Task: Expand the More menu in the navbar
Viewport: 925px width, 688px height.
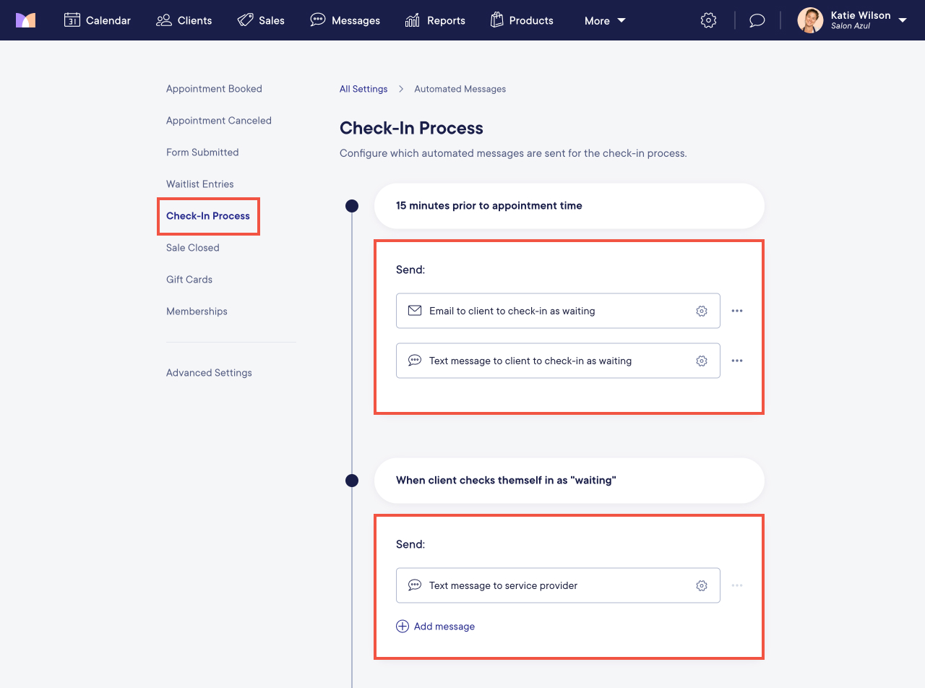Action: click(604, 20)
